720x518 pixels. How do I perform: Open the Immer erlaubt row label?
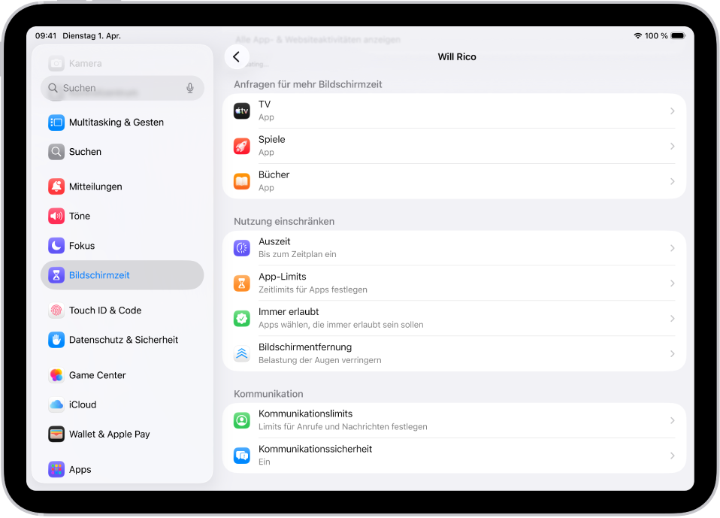(x=289, y=312)
